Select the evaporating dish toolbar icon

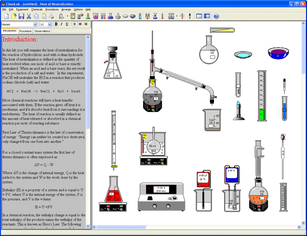(x=125, y=16)
